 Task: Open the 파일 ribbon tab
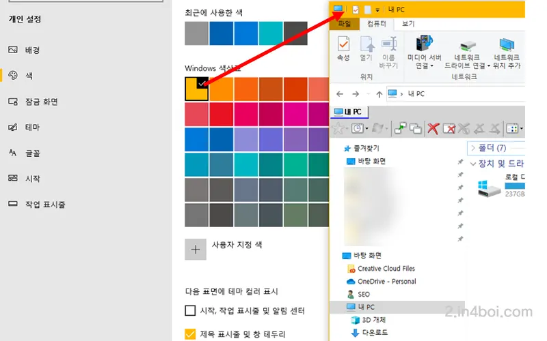click(x=345, y=24)
